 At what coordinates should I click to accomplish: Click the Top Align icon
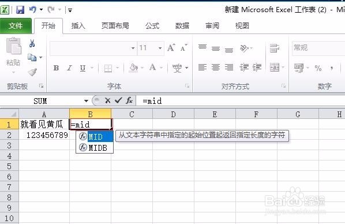click(202, 47)
